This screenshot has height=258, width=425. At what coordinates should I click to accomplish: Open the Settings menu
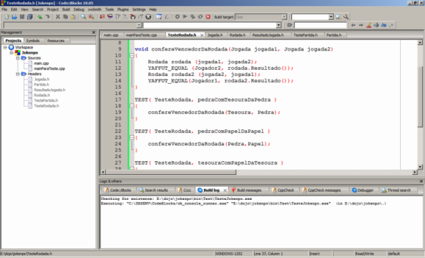[x=139, y=9]
